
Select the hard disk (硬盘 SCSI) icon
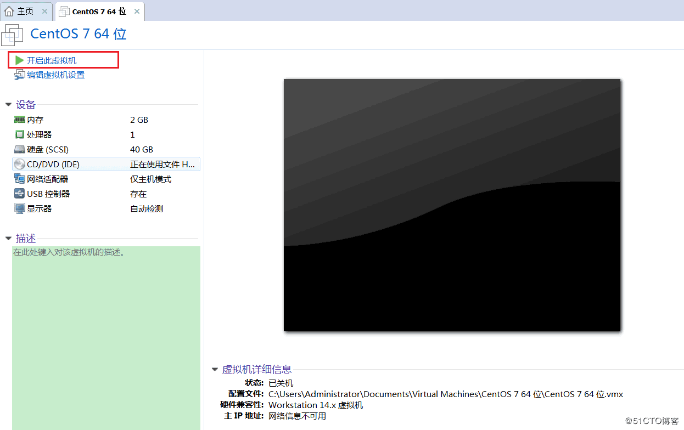click(x=20, y=149)
